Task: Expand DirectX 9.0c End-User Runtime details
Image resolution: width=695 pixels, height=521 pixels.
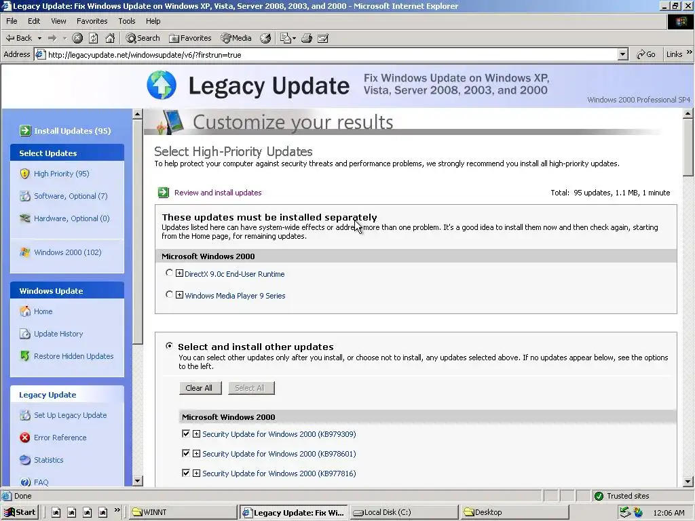Action: pos(179,273)
